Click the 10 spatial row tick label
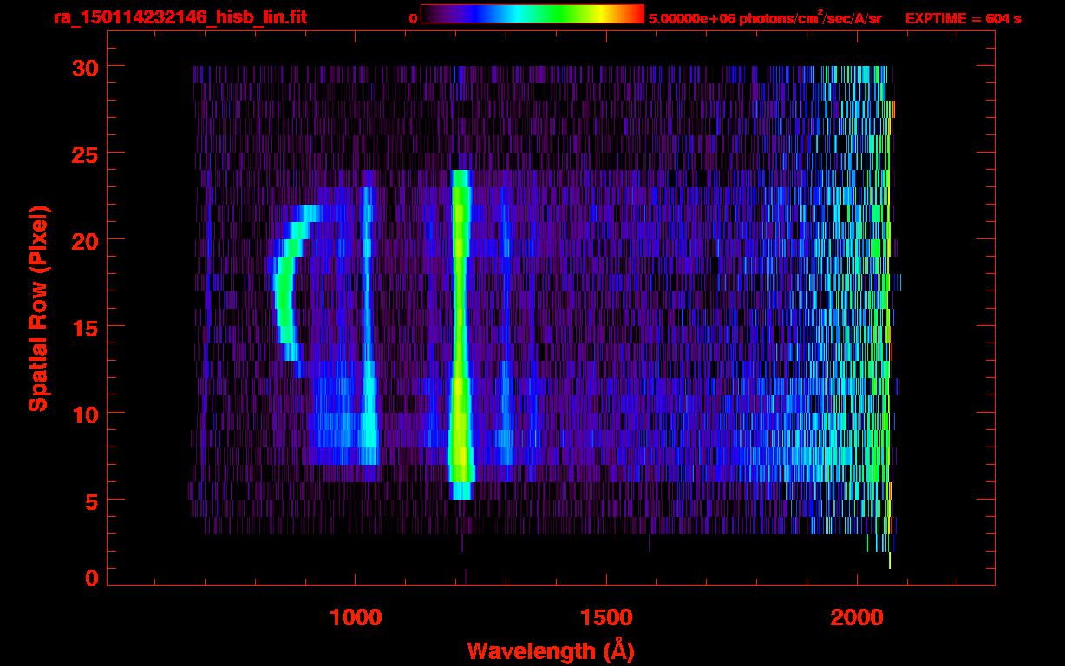 pyautogui.click(x=86, y=414)
